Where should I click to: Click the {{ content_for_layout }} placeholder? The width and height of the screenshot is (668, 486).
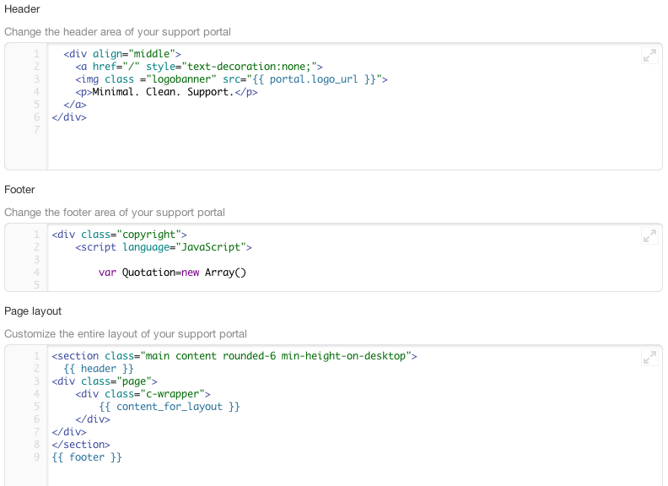[170, 407]
